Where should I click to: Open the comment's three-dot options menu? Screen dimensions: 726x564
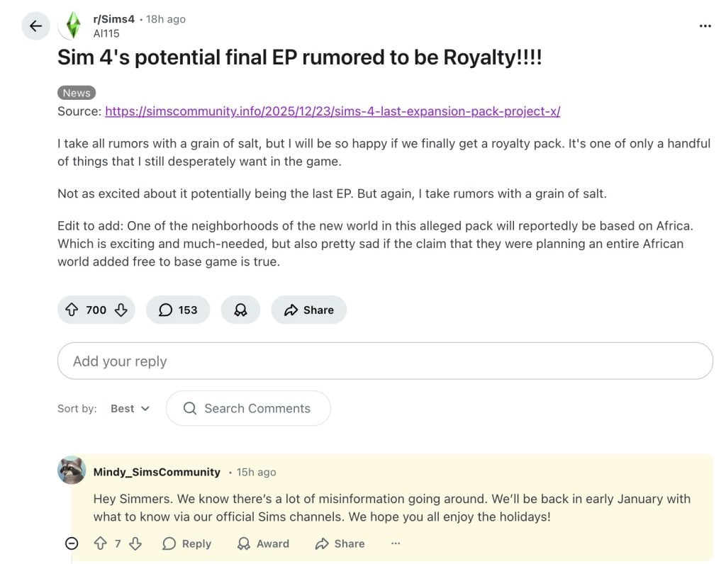(x=395, y=543)
